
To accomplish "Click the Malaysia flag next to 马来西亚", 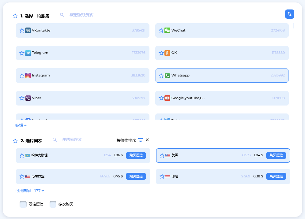I will point(28,176).
